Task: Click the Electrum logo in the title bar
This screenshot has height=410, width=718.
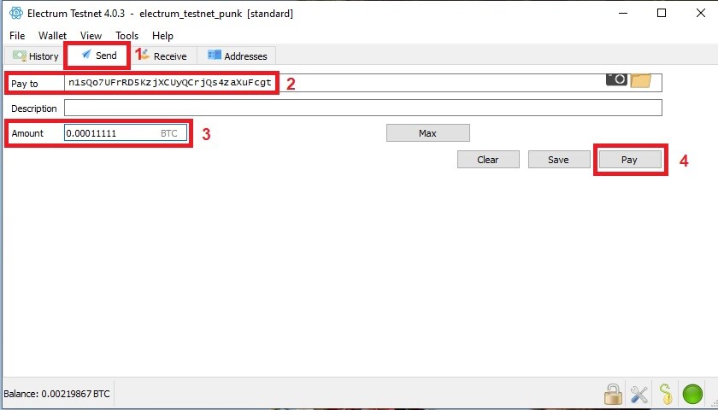Action: click(x=16, y=14)
